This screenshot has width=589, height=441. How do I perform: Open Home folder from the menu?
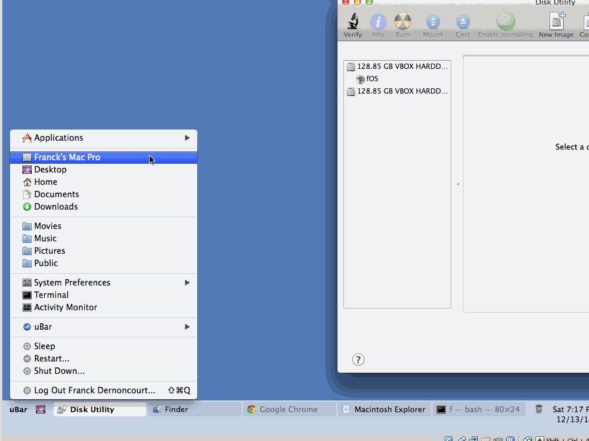click(x=104, y=182)
